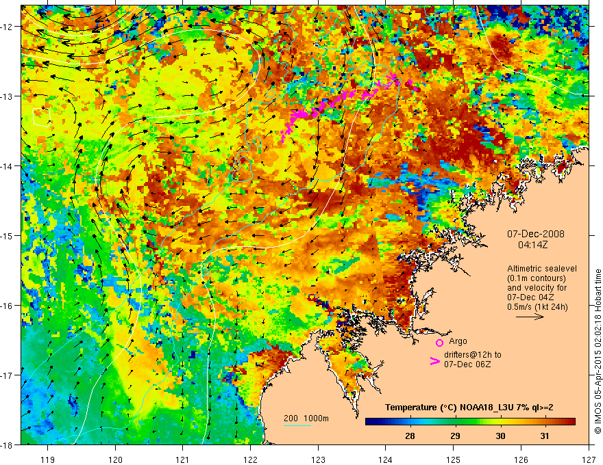Viewport: 603px width, 465px height.
Task: Click the magenta Argo circle legend symbol
Action: 439,343
